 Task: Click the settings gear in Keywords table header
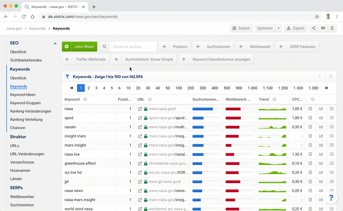331,77
